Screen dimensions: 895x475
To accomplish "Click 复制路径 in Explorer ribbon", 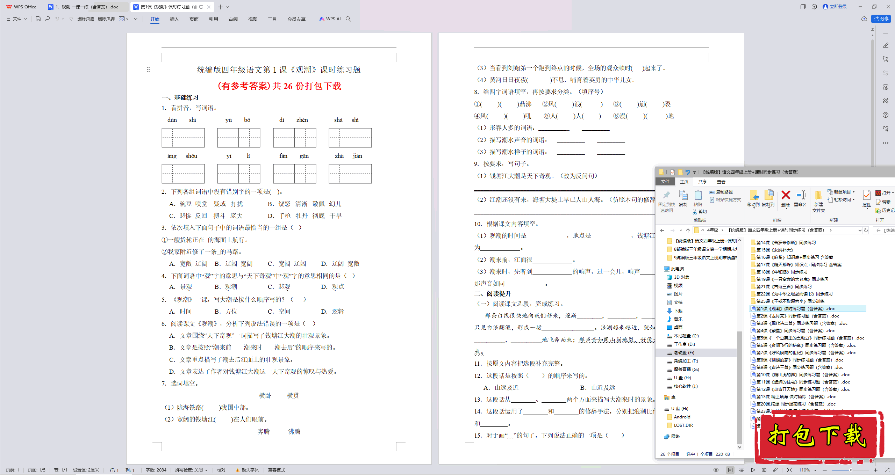I will coord(721,192).
